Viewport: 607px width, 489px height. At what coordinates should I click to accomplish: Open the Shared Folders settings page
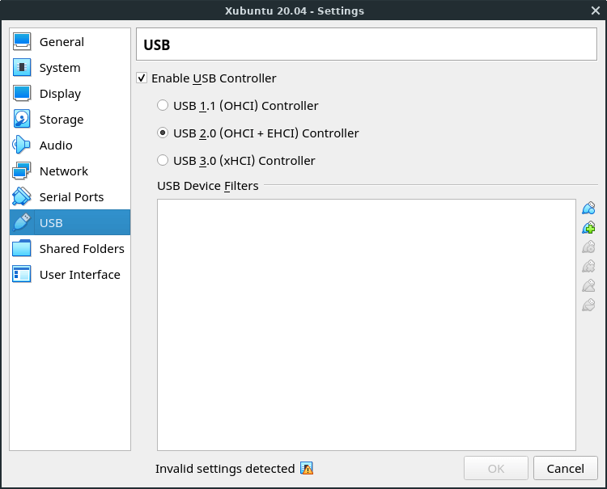click(x=81, y=249)
